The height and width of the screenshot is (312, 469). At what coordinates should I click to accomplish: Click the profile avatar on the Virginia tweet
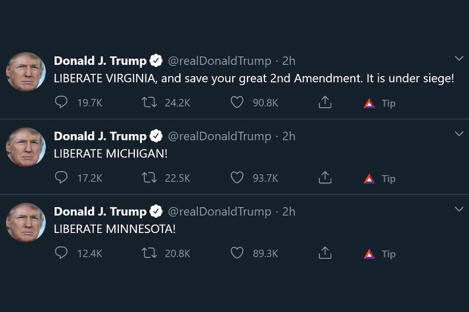(26, 71)
